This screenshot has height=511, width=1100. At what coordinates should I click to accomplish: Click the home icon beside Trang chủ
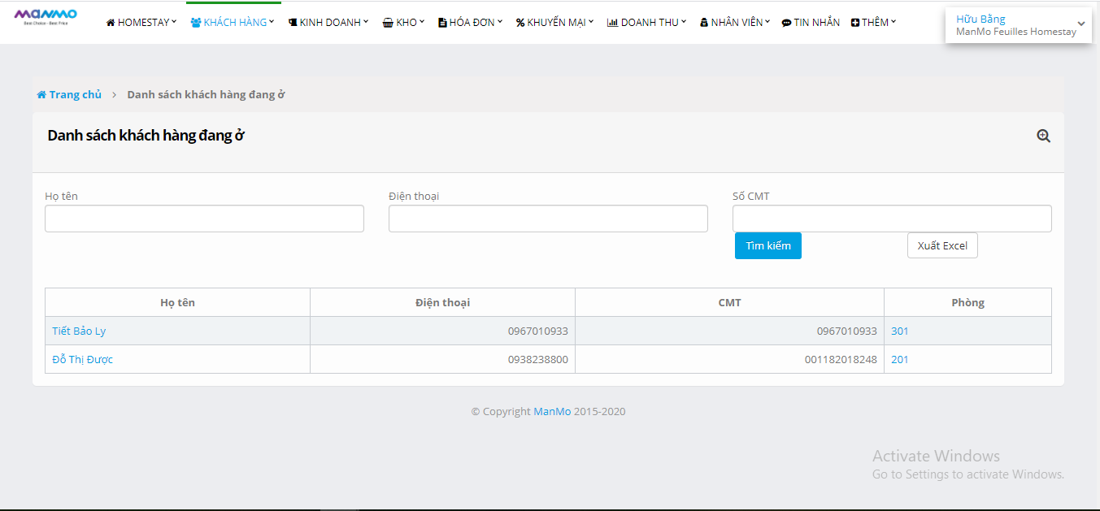pyautogui.click(x=41, y=95)
